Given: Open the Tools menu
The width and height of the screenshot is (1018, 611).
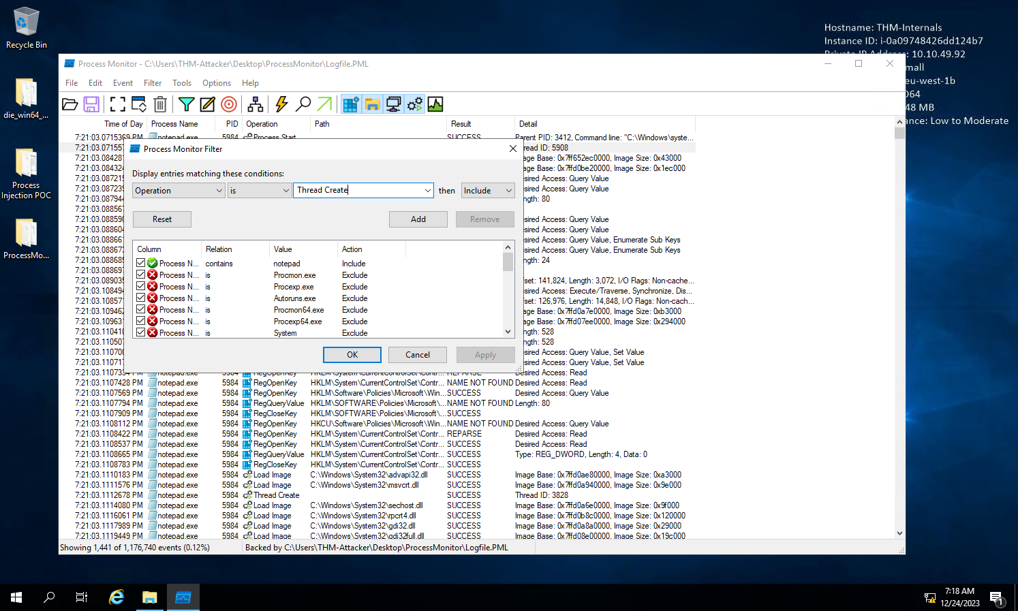Looking at the screenshot, I should [x=182, y=83].
